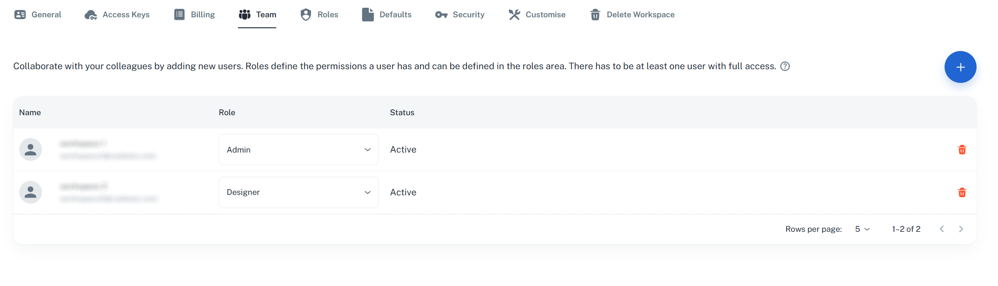This screenshot has width=998, height=286.
Task: Open the Designer role dropdown
Action: (x=298, y=193)
